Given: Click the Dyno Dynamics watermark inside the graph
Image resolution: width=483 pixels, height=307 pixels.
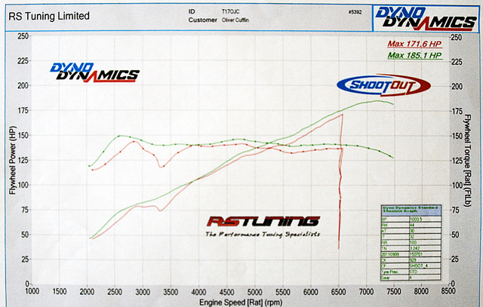Looking at the screenshot, I should click(x=96, y=72).
